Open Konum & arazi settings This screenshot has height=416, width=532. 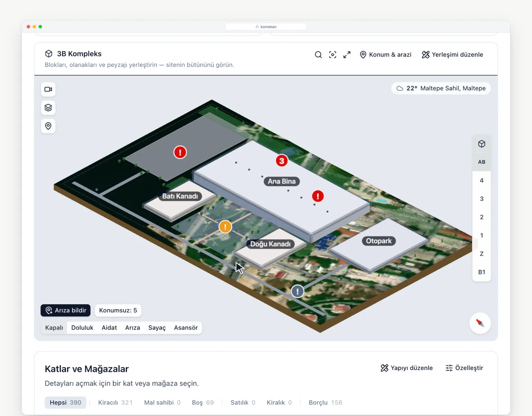(x=385, y=55)
